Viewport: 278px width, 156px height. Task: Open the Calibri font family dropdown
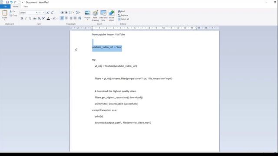pos(36,13)
